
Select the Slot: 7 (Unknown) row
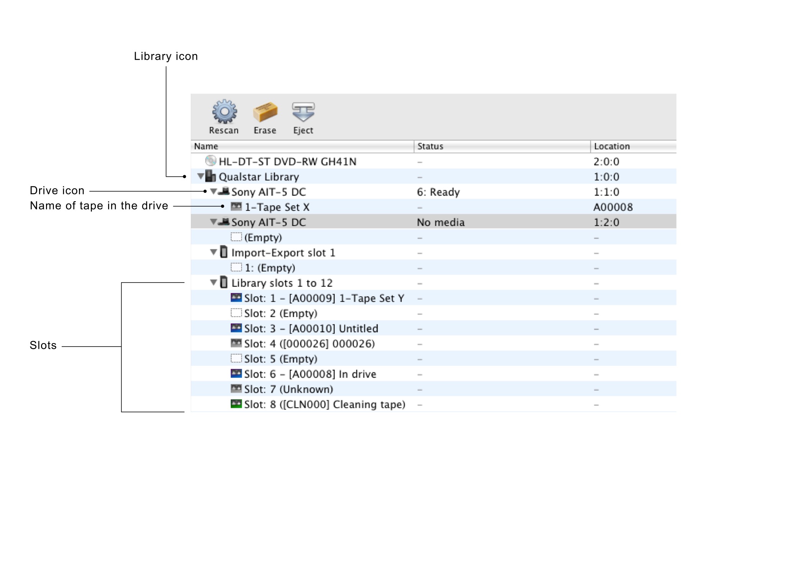tap(288, 389)
